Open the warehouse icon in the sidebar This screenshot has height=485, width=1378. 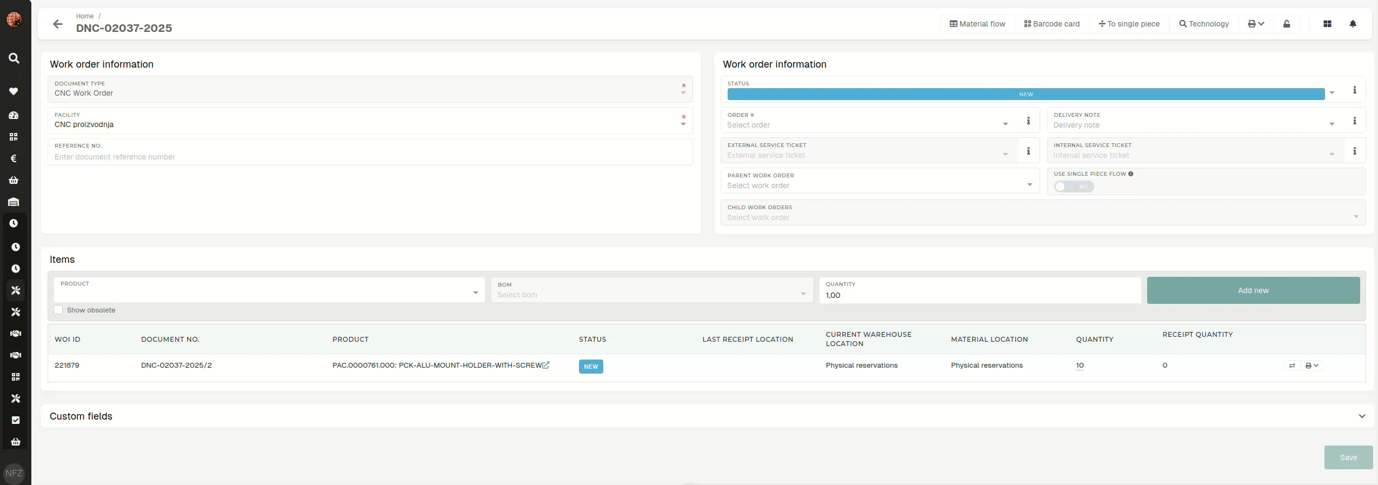click(14, 202)
